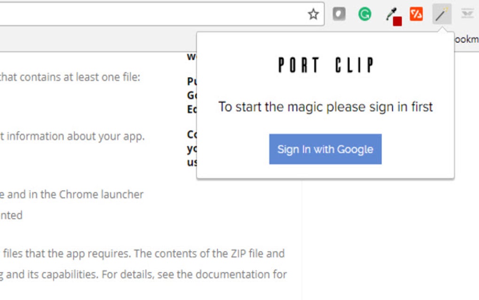This screenshot has width=479, height=300.
Task: Click the "contains at least one file" text
Action: [70, 77]
